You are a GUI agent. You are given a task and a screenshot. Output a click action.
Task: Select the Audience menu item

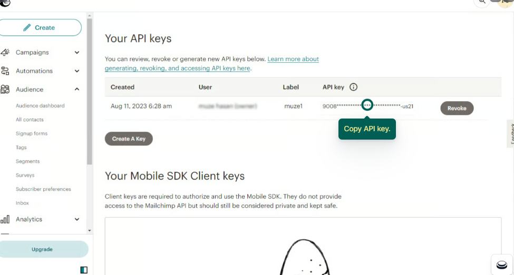tap(30, 89)
